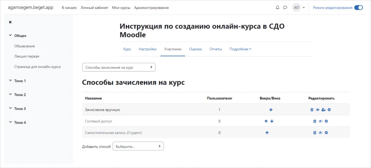This screenshot has height=168, width=371.
Task: Click the Тема 3 sidebar label
Action: pyautogui.click(x=20, y=109)
